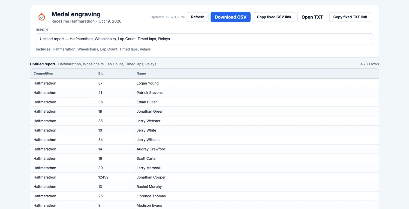Click bib number 21
This screenshot has width=409, height=209.
click(x=100, y=93)
